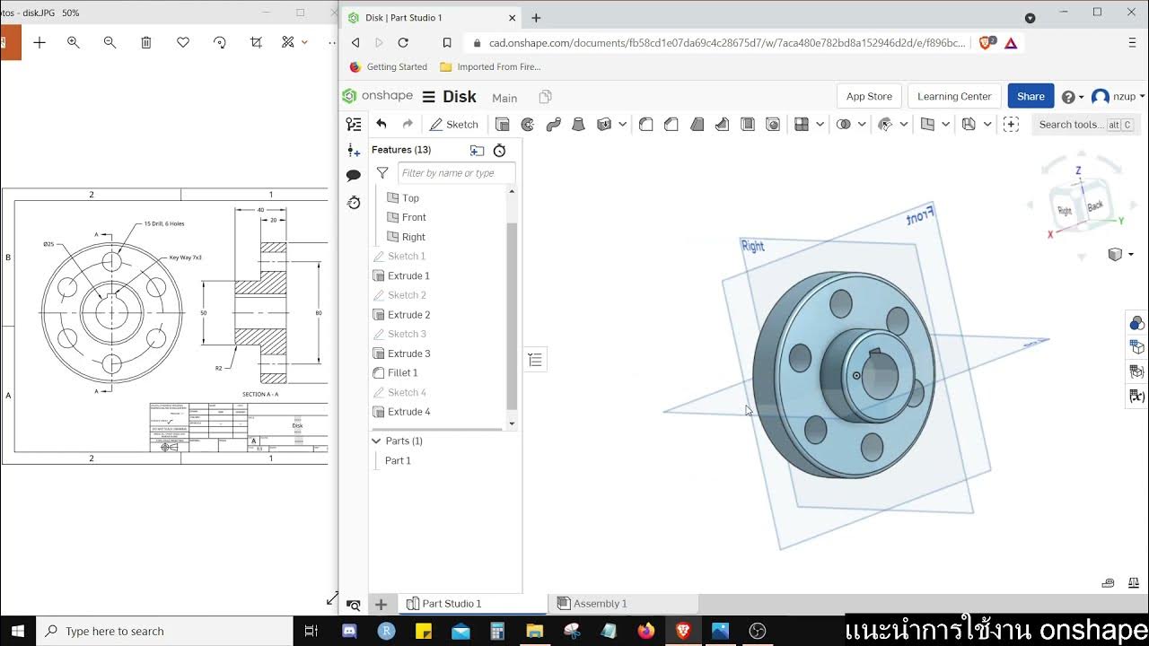Open the configuration panel icon on right edge
The height and width of the screenshot is (646, 1149).
point(1136,347)
